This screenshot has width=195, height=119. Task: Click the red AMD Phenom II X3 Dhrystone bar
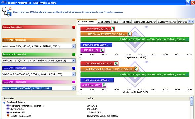[97, 29]
